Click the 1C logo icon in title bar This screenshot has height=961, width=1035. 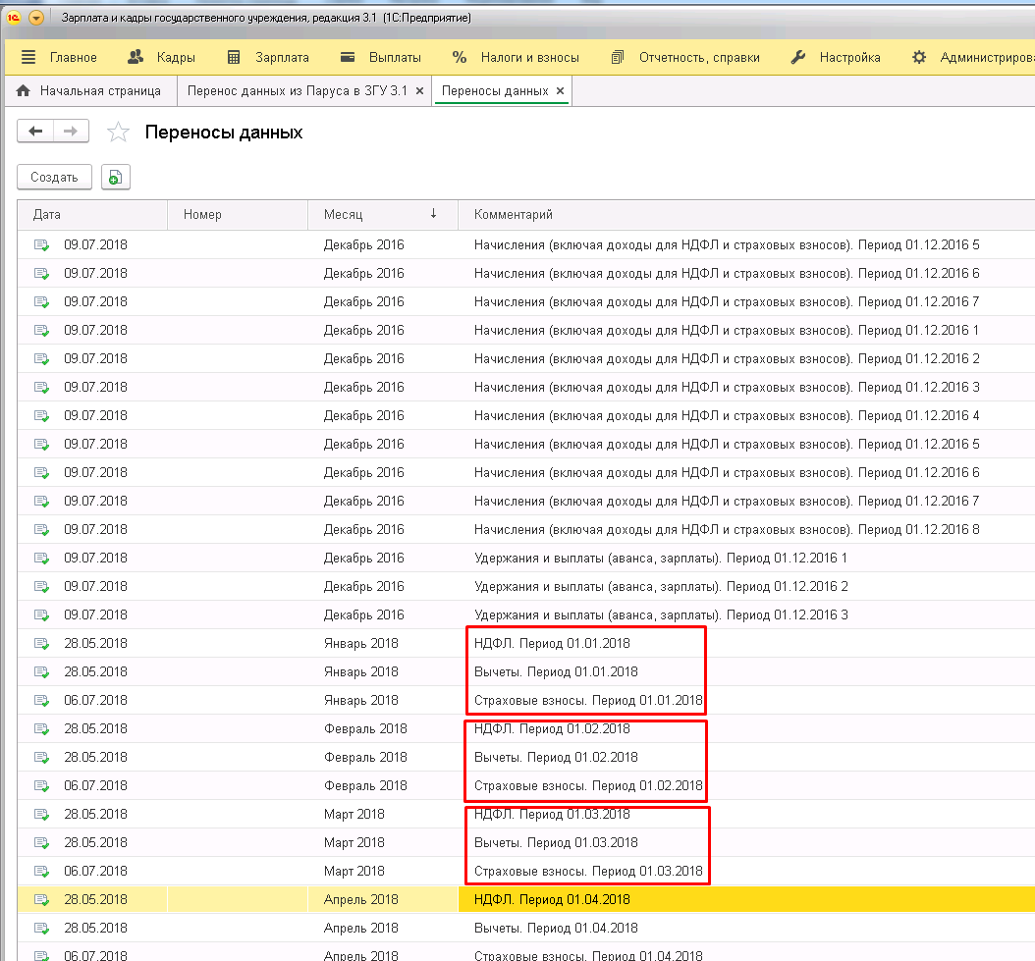point(14,18)
